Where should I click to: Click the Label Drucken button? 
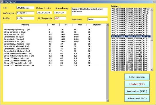(137, 77)
